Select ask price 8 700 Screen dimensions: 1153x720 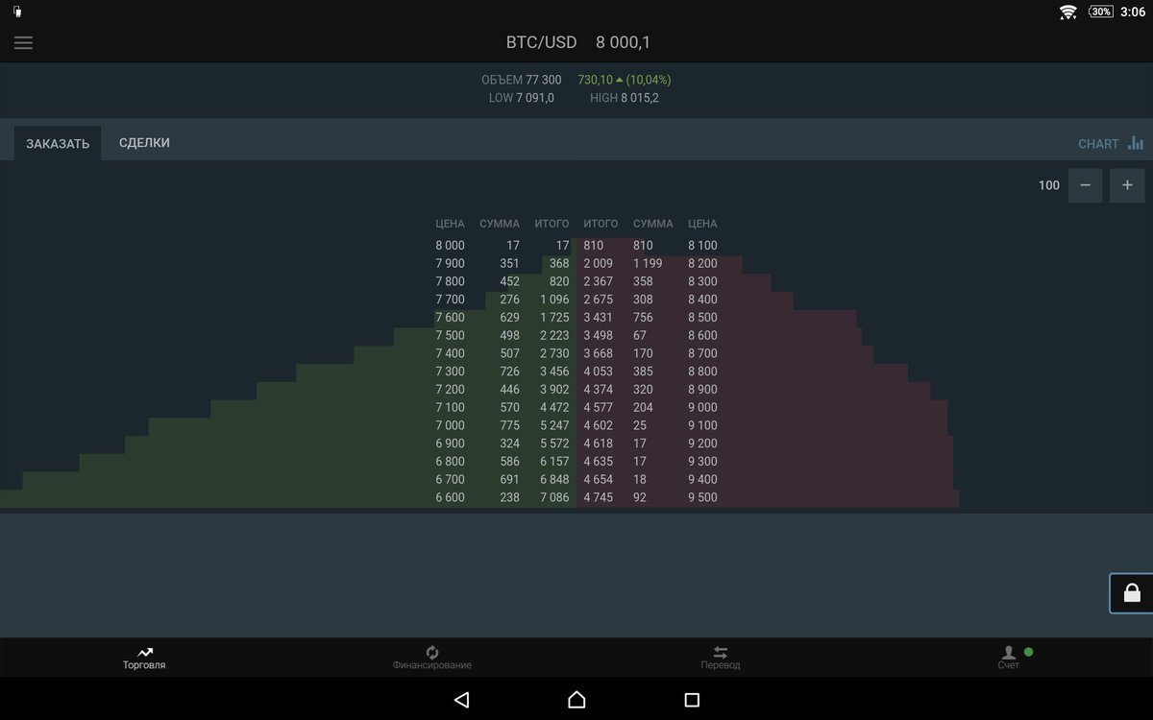[x=702, y=353]
